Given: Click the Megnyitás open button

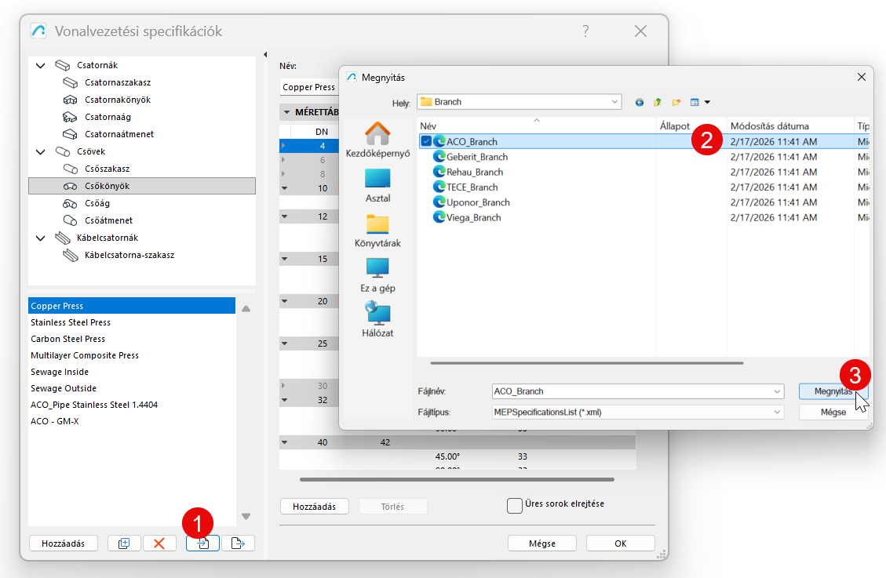Looking at the screenshot, I should (833, 391).
